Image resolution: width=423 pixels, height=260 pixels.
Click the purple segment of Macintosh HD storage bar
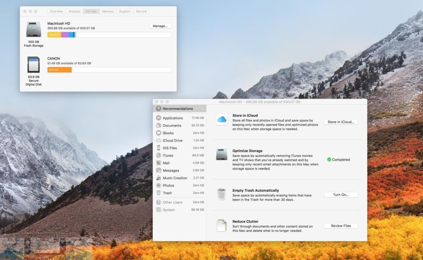(65, 35)
